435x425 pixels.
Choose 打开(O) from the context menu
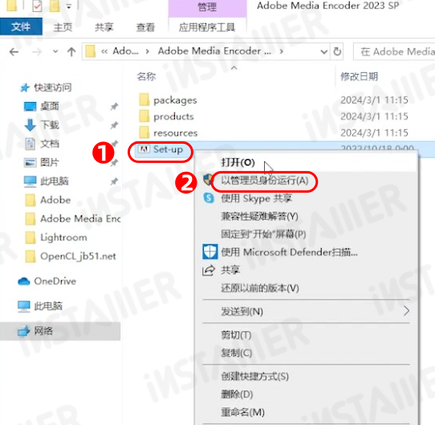pos(238,162)
